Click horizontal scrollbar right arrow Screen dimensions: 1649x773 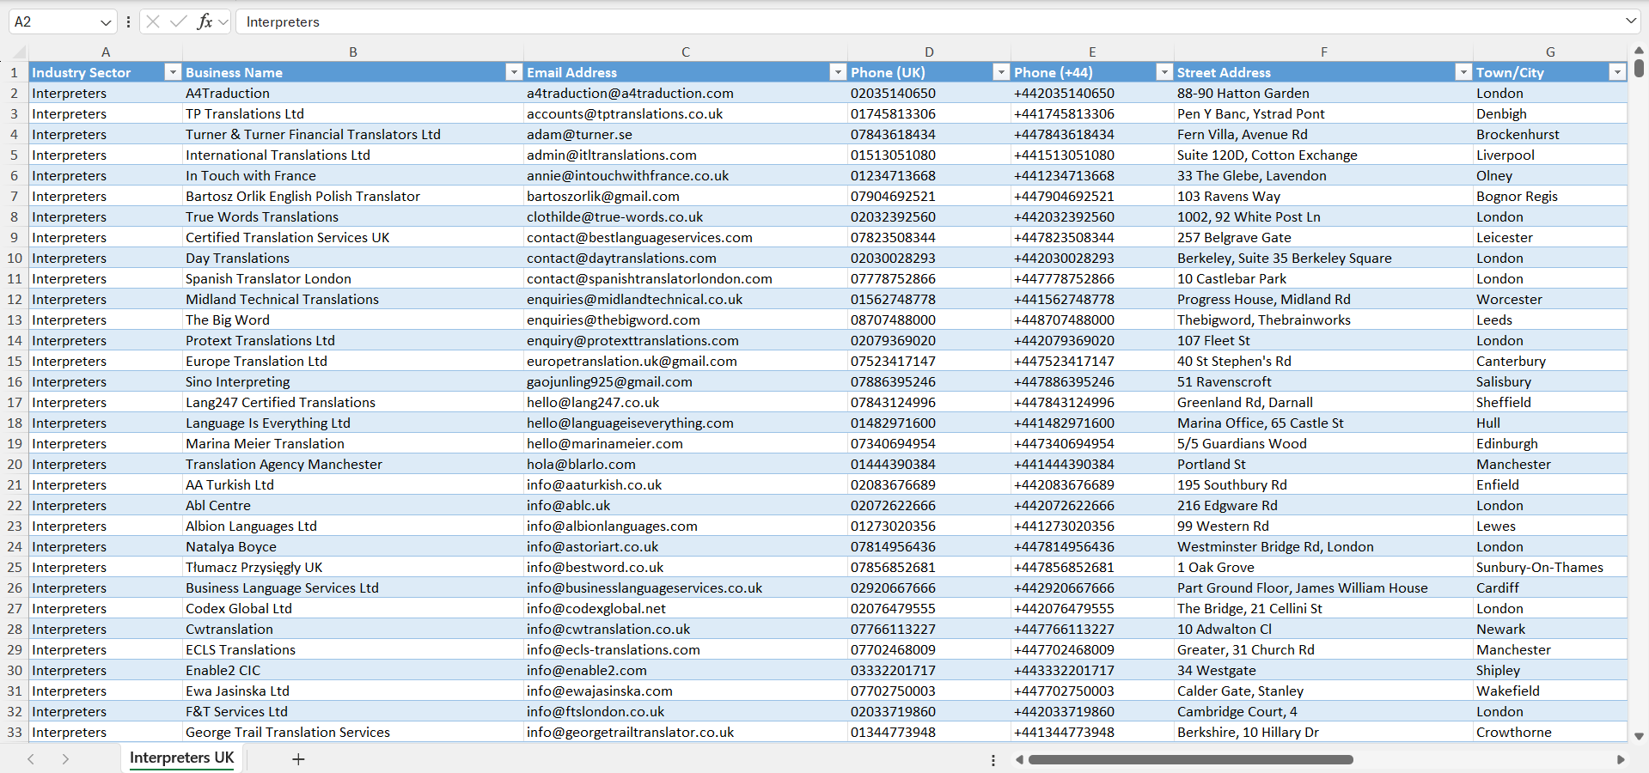coord(1621,759)
